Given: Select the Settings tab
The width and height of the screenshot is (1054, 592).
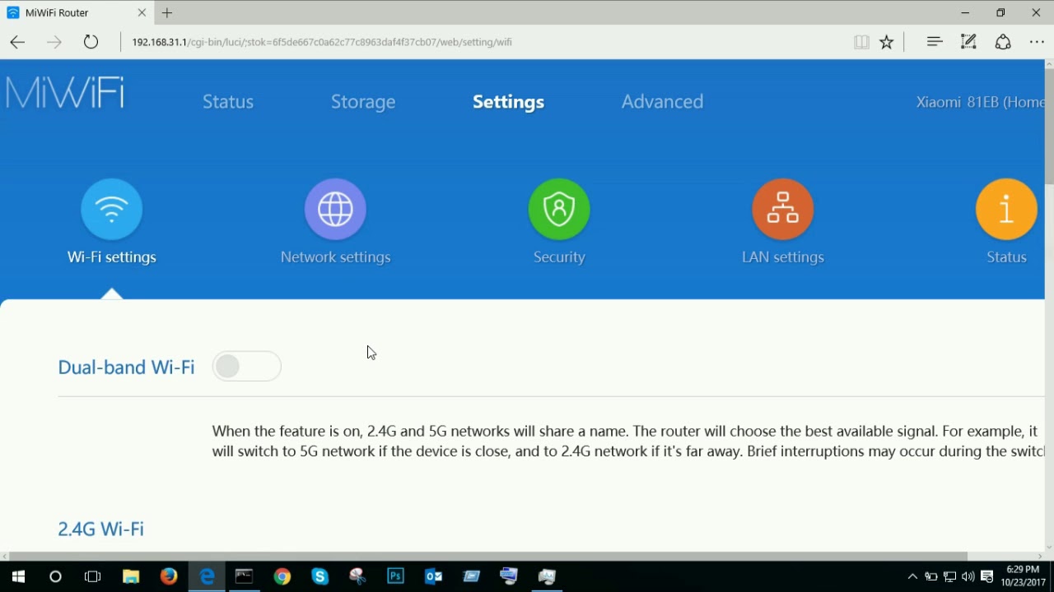Looking at the screenshot, I should pos(508,102).
